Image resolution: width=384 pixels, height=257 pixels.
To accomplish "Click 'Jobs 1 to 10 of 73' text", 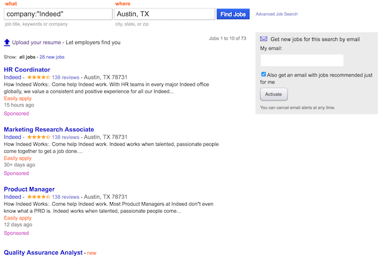I will pyautogui.click(x=227, y=39).
